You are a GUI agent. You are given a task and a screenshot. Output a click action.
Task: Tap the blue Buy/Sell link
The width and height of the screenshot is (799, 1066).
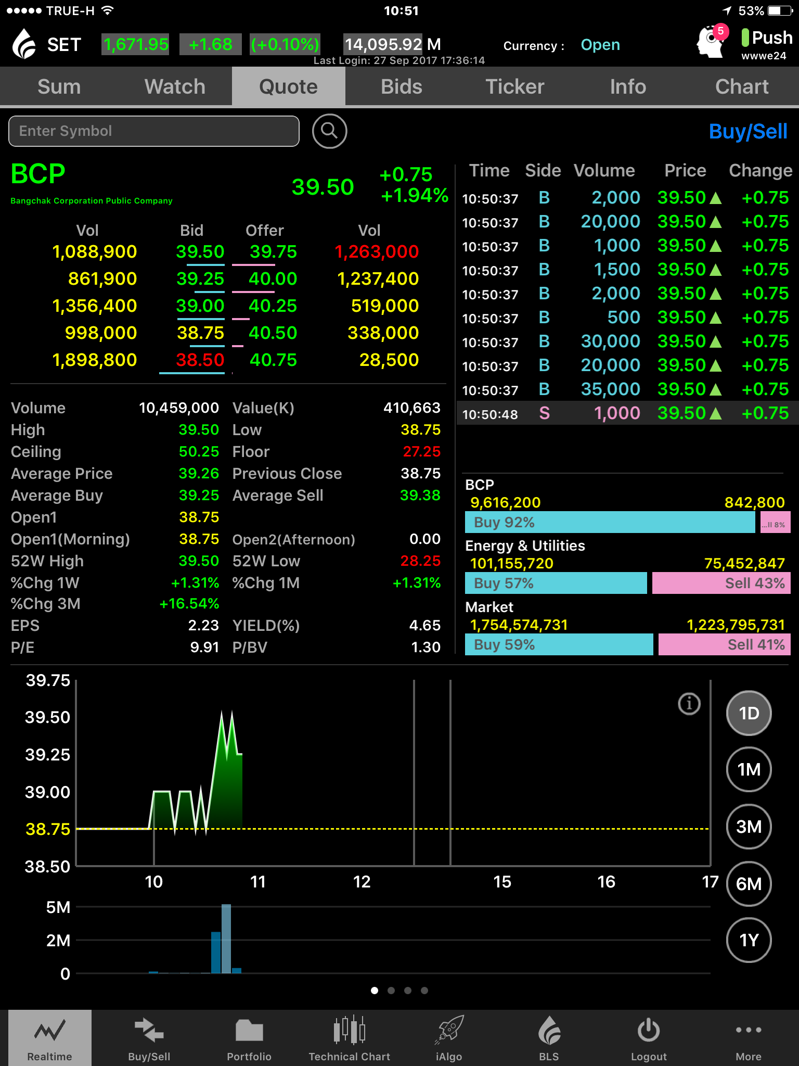748,132
